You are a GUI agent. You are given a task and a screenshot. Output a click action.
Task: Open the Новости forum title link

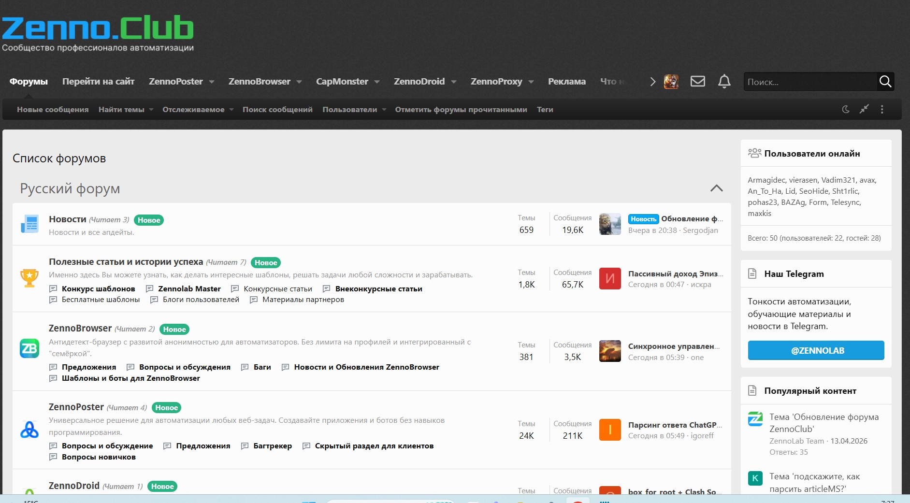[68, 219]
